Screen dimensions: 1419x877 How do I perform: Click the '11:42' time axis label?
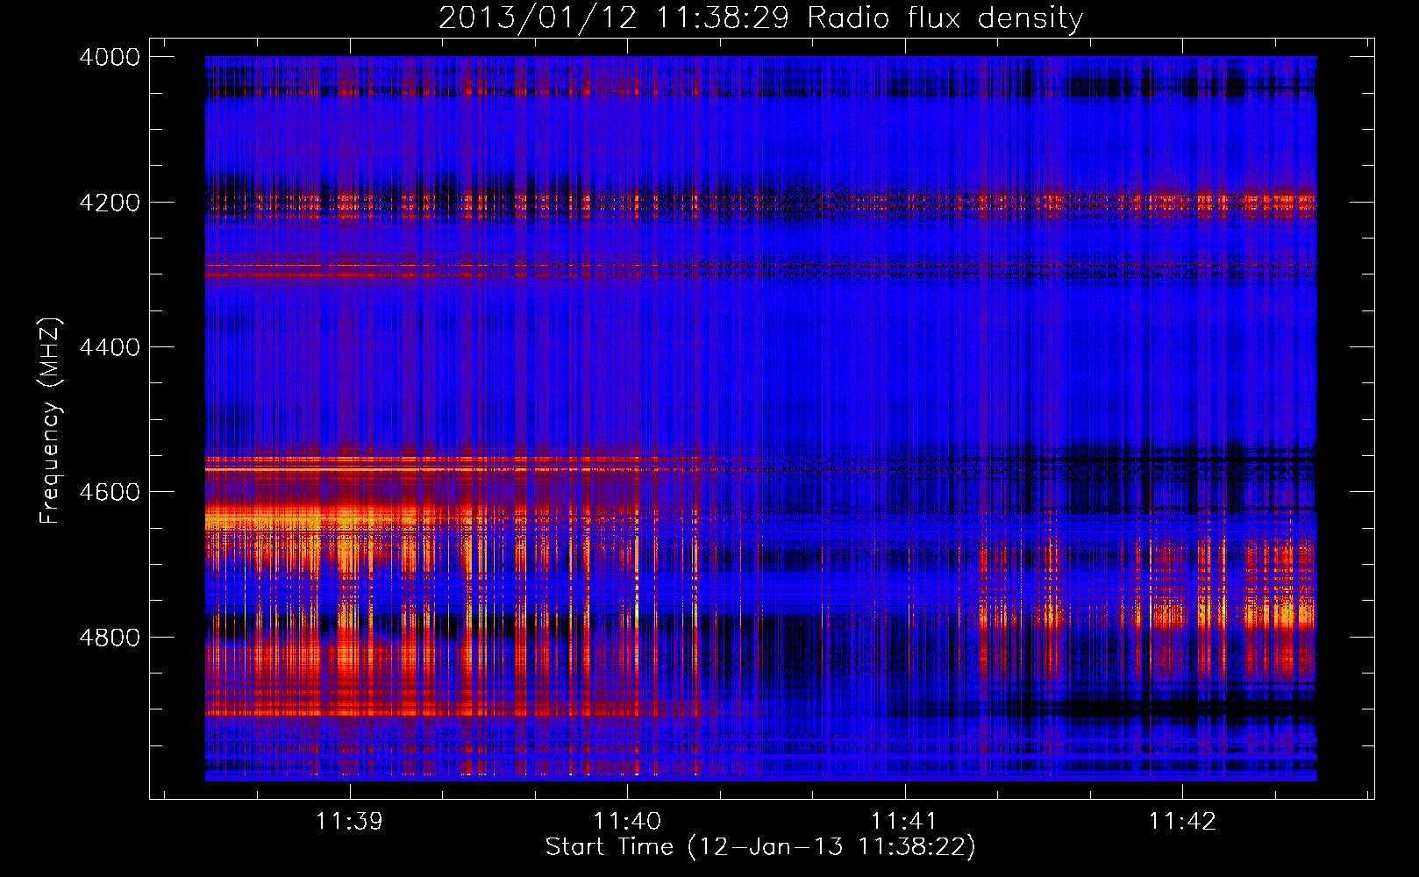click(1182, 822)
